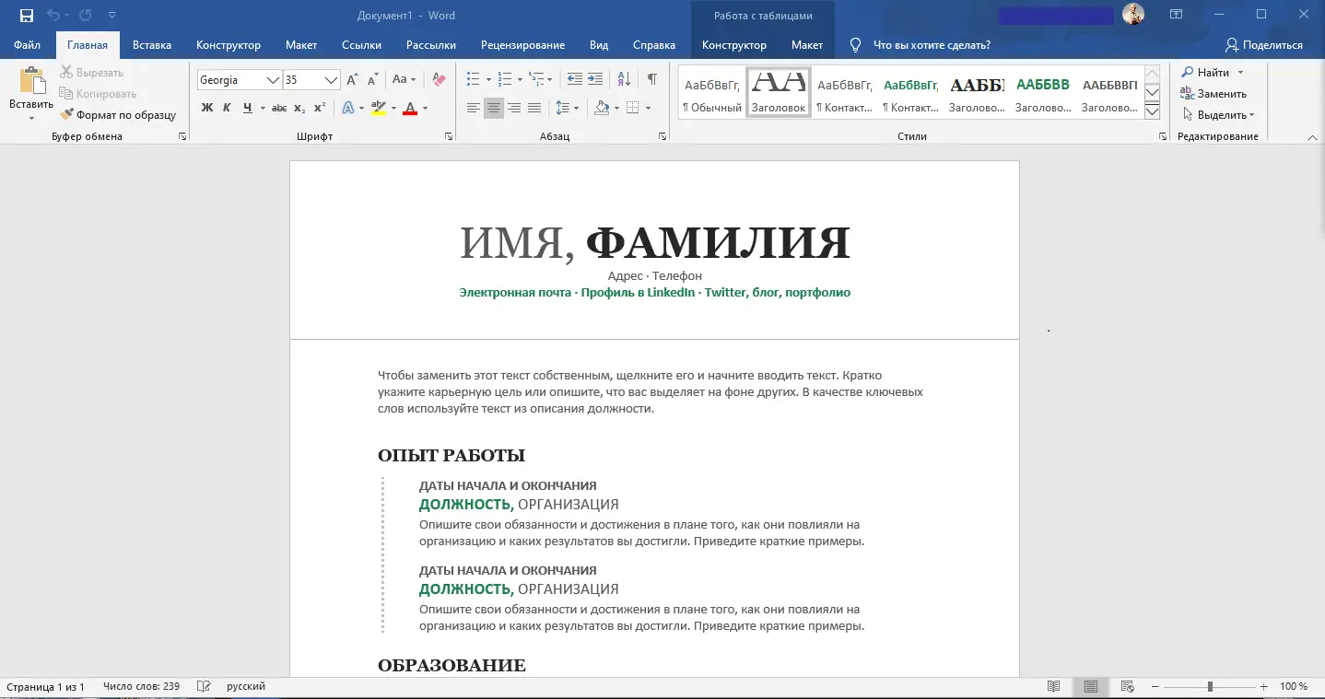Screen dimensions: 1325x699
Task: Toggle bold (Ж) formatting
Action: (207, 108)
